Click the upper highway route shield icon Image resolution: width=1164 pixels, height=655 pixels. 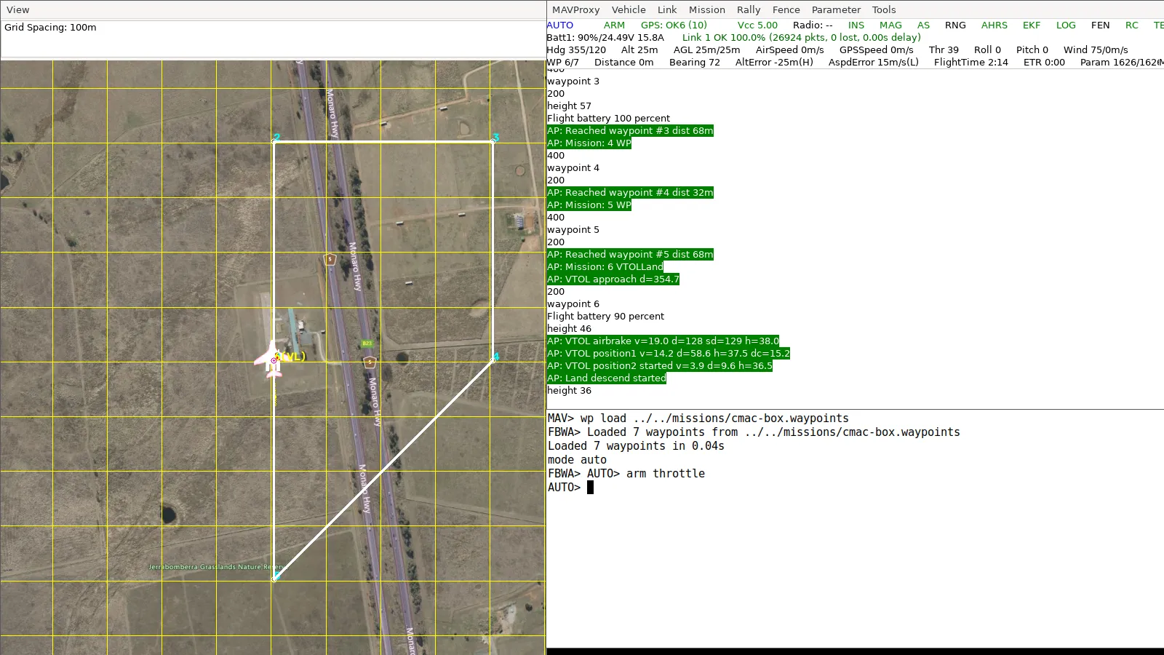pos(330,259)
